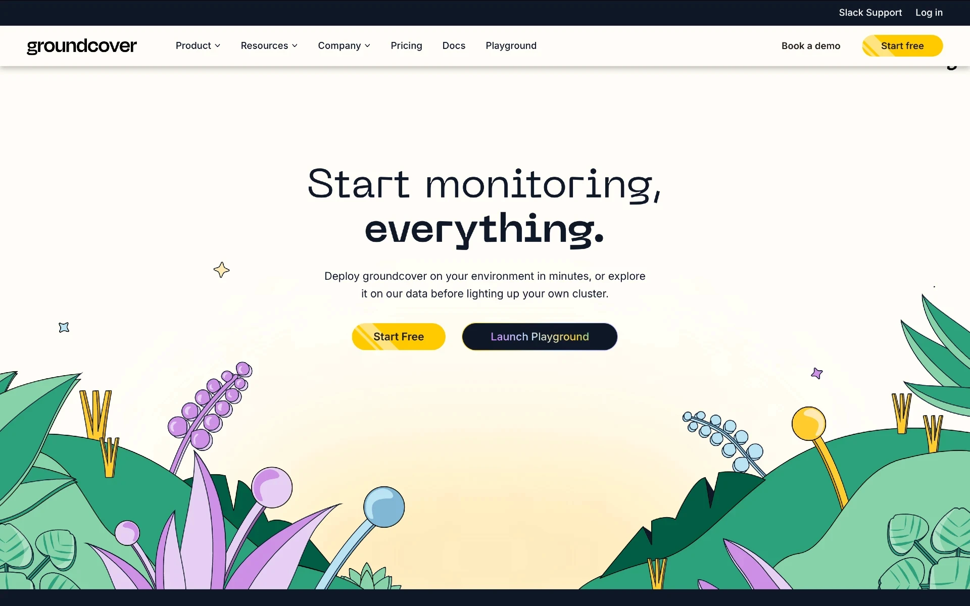Click the Log in link

[929, 12]
